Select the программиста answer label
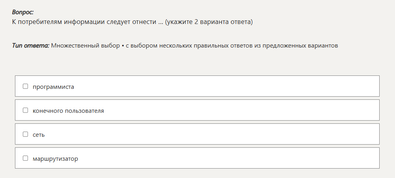 click(x=54, y=87)
